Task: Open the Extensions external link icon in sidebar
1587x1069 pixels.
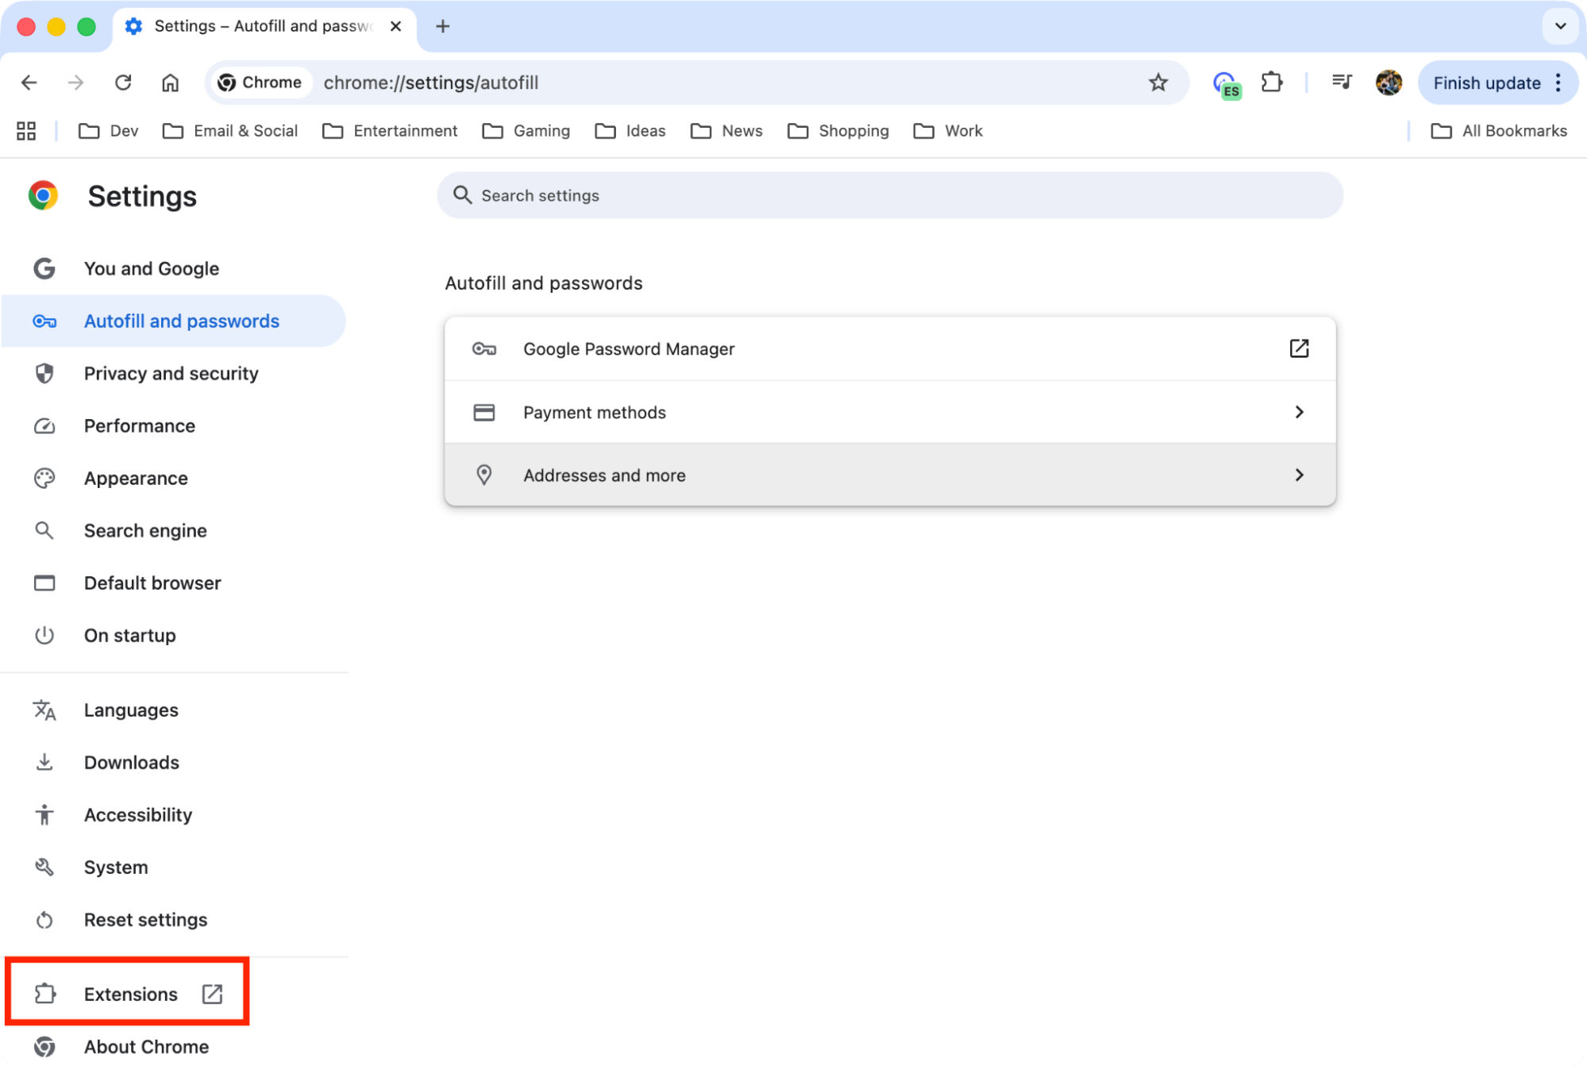Action: (x=212, y=994)
